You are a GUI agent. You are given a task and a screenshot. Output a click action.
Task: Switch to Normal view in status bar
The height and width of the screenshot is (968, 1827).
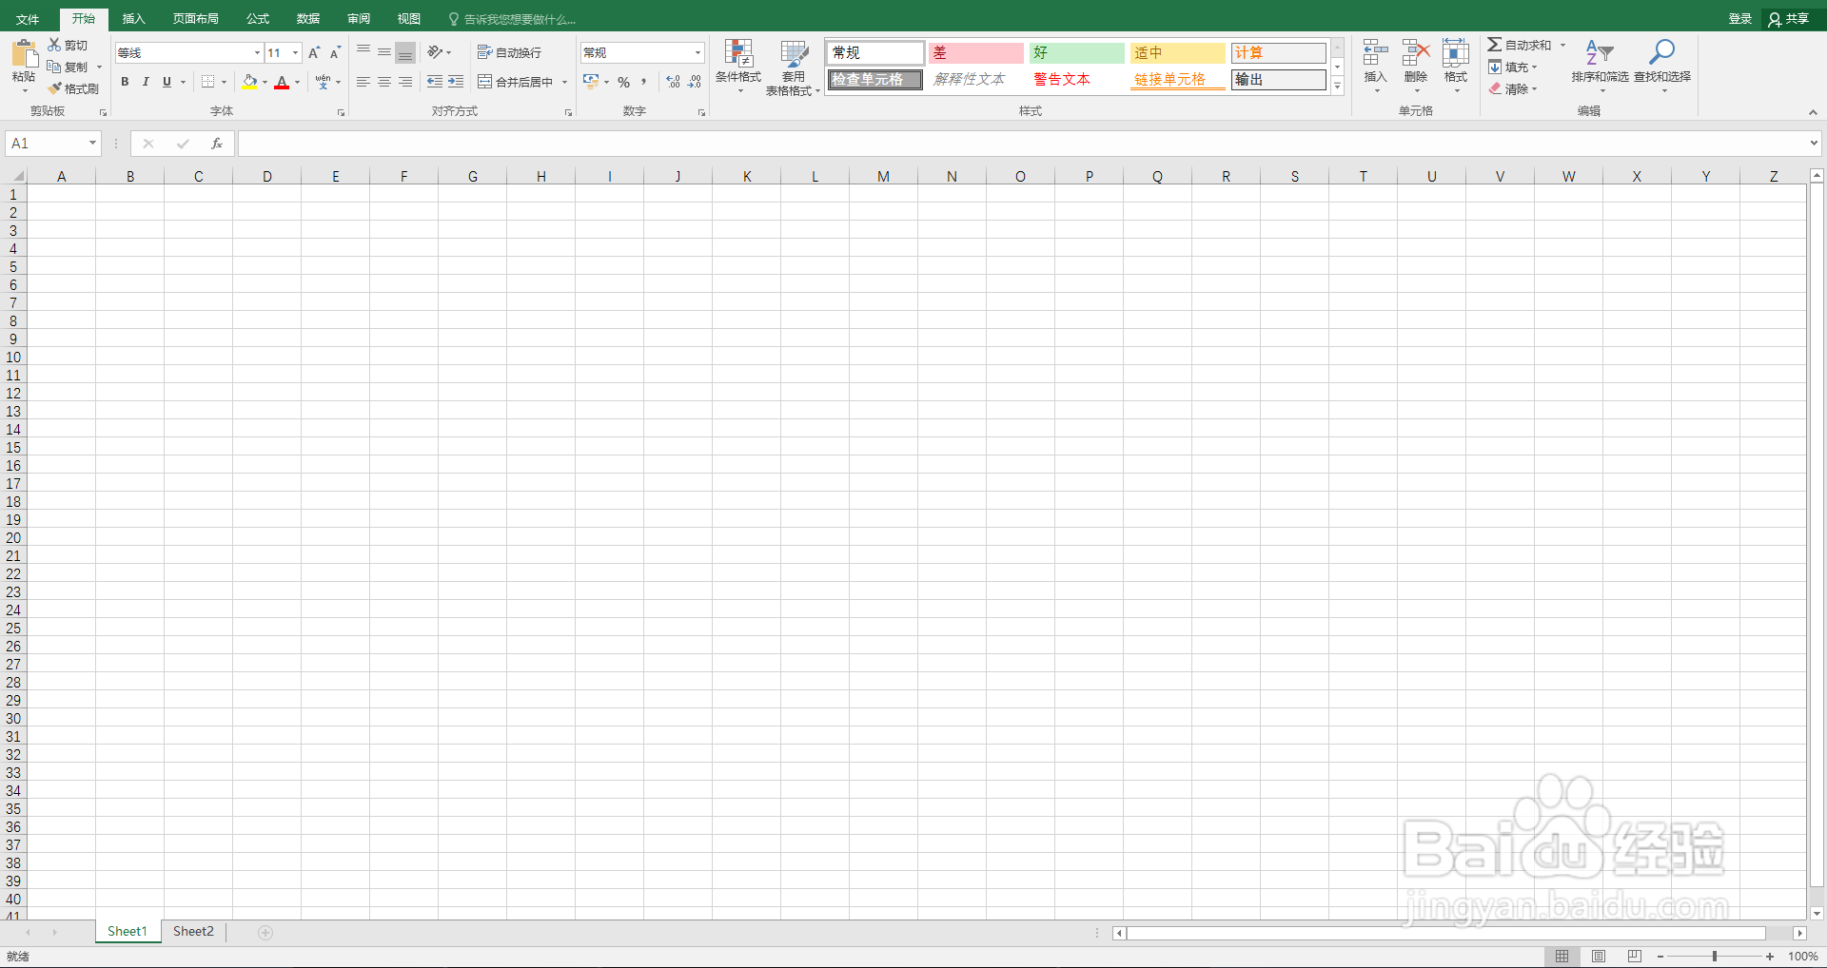tap(1562, 956)
